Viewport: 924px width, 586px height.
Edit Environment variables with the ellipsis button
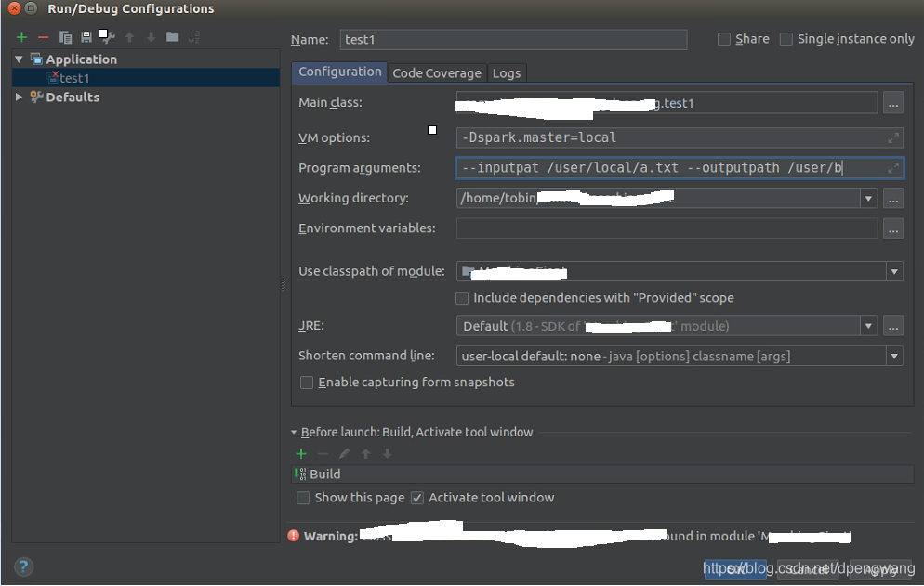coord(893,228)
